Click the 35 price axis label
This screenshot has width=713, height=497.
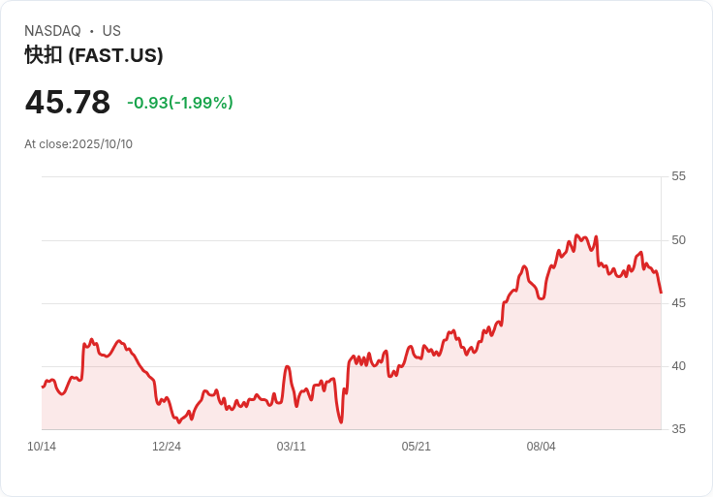pyautogui.click(x=678, y=429)
